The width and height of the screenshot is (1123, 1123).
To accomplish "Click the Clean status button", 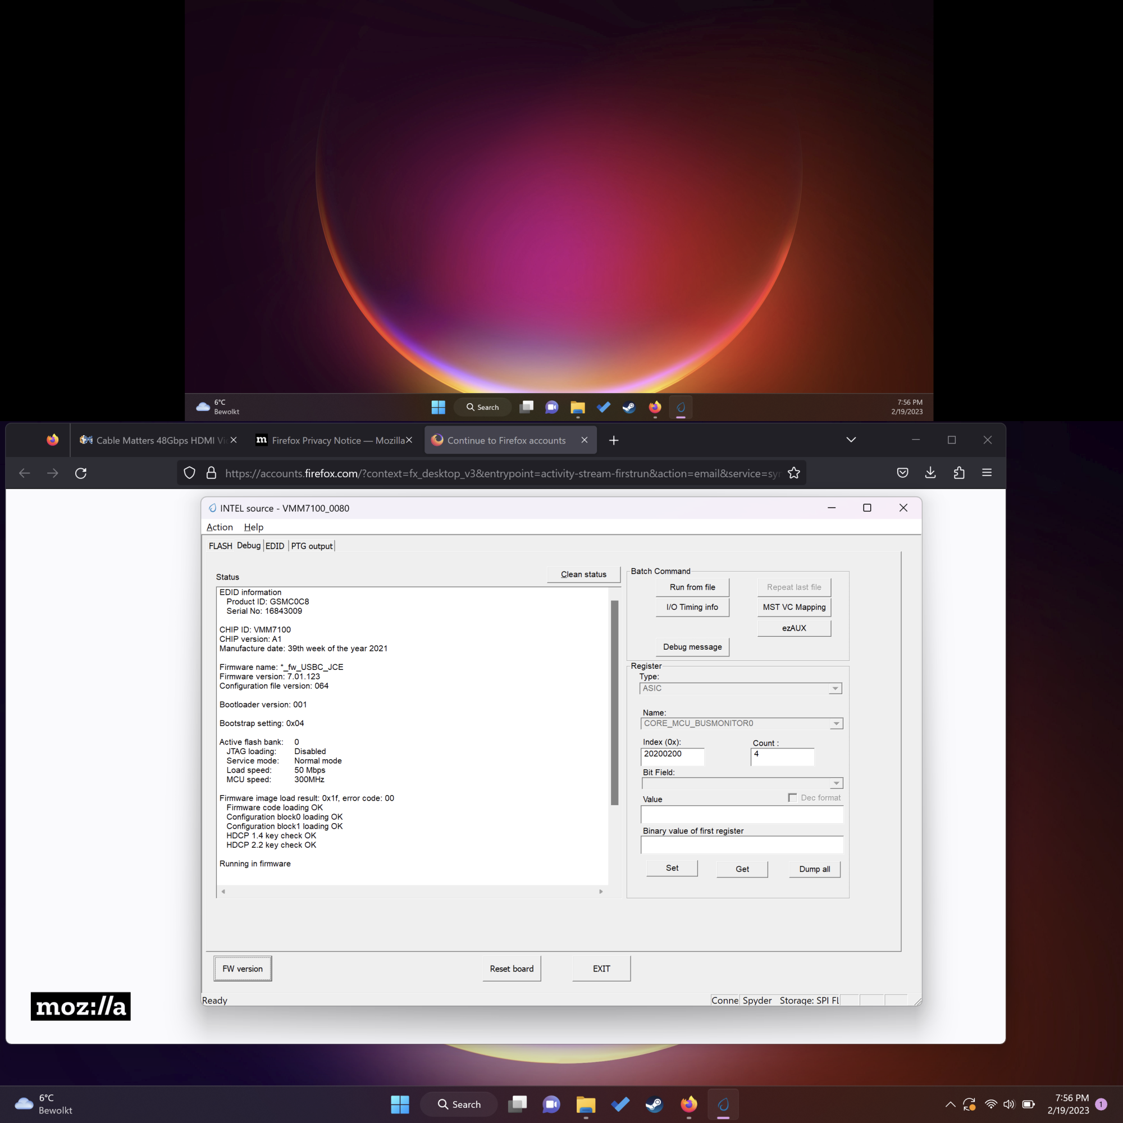I will point(583,574).
